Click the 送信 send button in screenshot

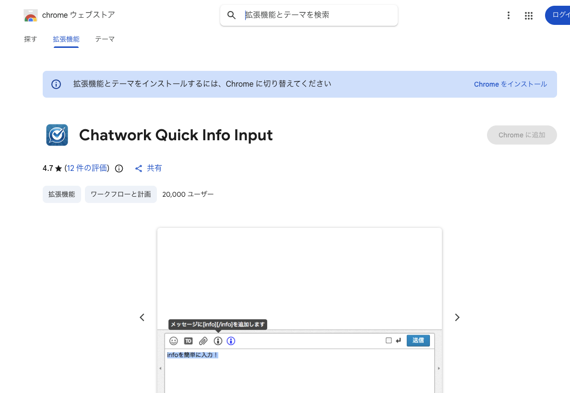tap(418, 340)
